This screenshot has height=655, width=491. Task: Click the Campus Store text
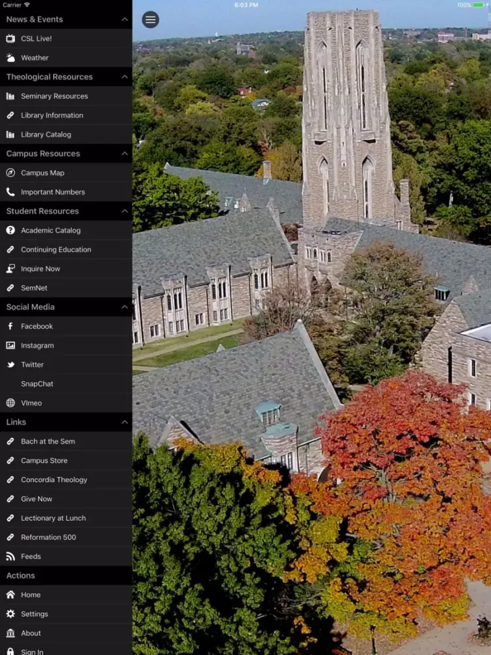45,460
